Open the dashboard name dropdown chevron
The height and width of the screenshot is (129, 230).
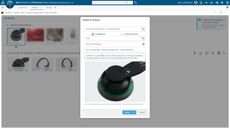click(72, 3)
